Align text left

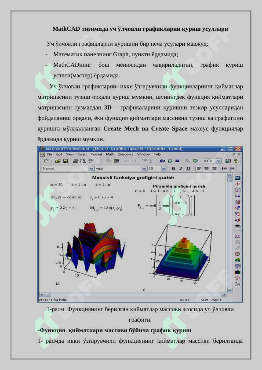click(x=199, y=168)
